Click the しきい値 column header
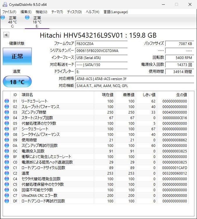 (x=147, y=95)
